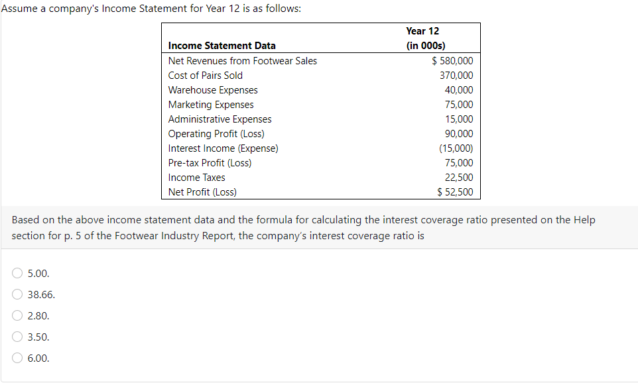Screen dimensions: 638x383
Task: Select the radio button for answer 3.50
Action: click(17, 337)
